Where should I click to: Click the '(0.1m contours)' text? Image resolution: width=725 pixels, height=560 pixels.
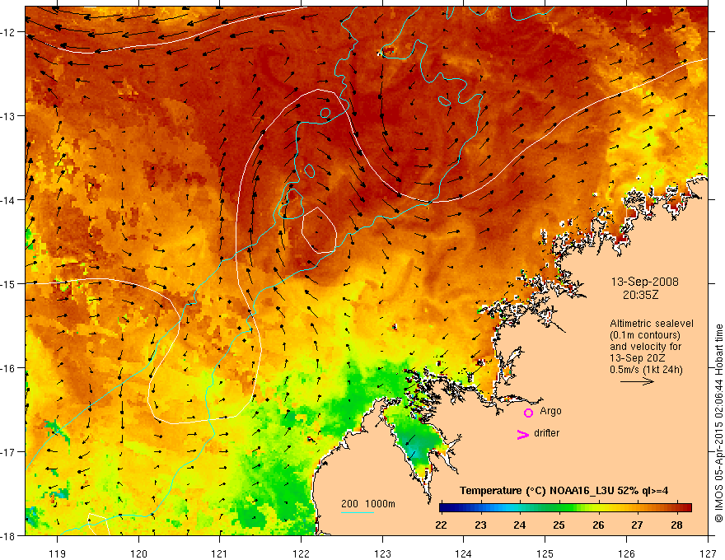644,335
